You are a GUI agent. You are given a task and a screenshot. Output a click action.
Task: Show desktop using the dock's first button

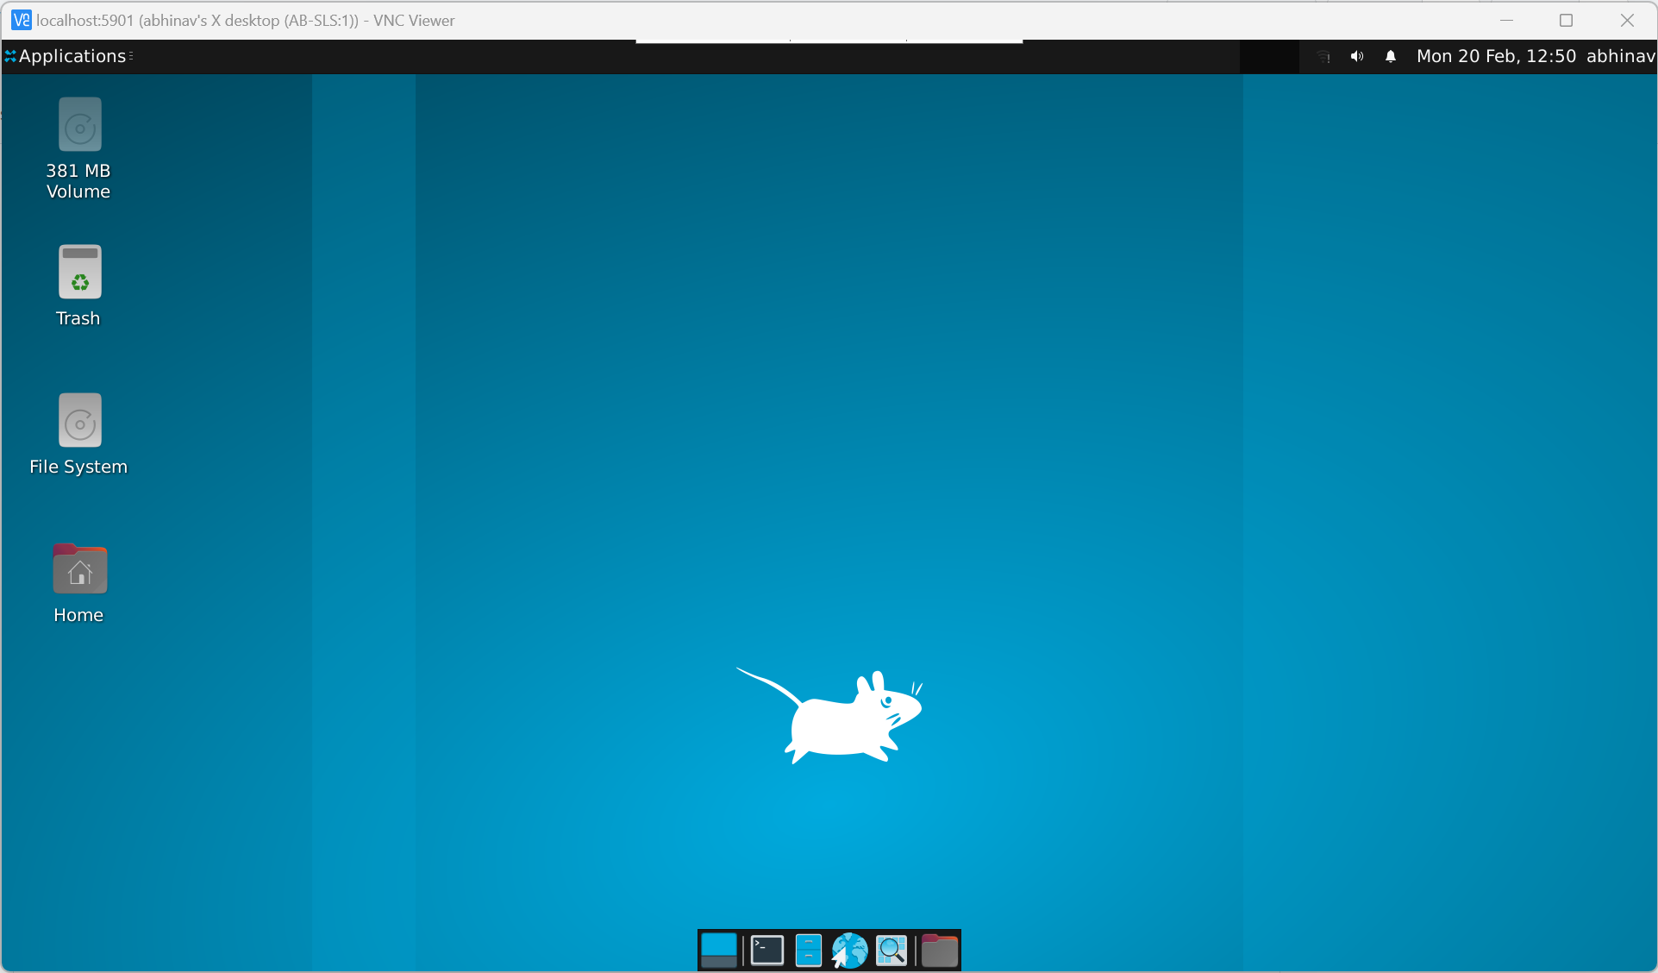tap(718, 950)
